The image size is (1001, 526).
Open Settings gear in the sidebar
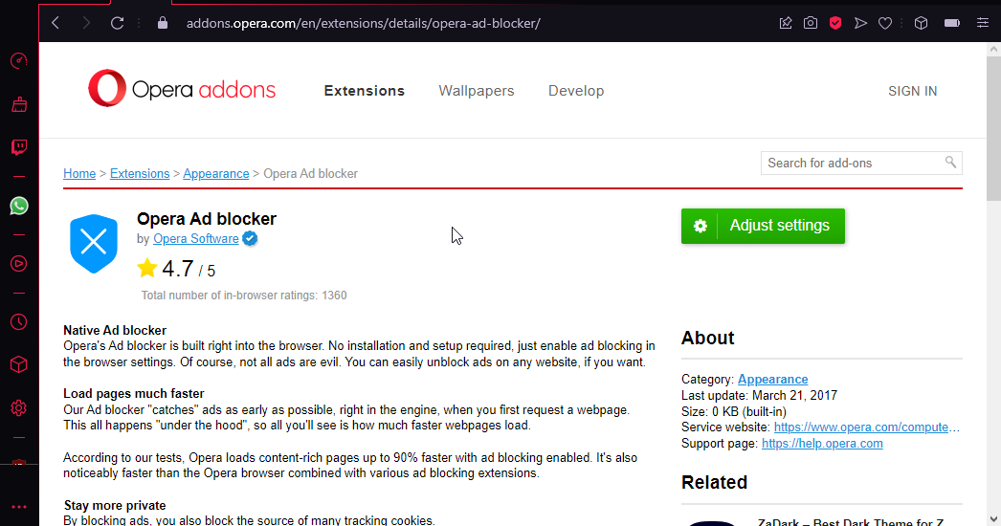19,408
